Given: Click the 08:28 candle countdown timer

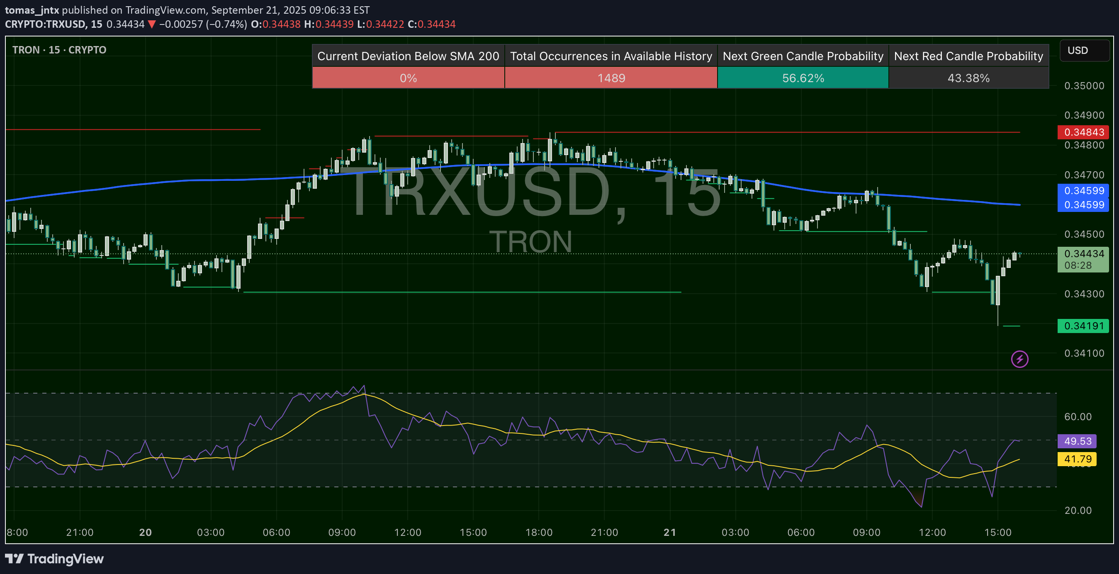Looking at the screenshot, I should 1078,265.
